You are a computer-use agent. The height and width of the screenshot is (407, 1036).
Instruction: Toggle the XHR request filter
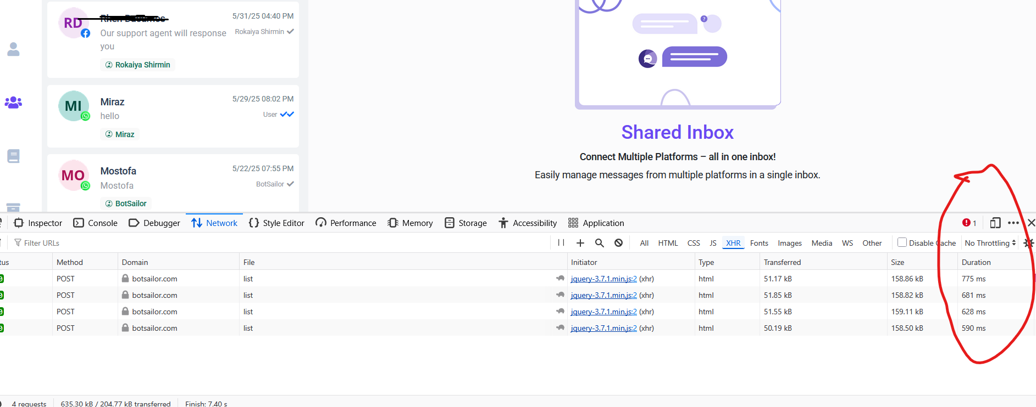coord(733,243)
